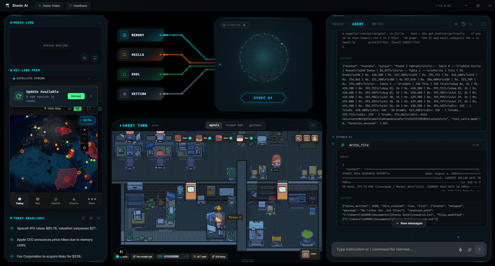The height and width of the screenshot is (266, 495).
Task: Collapse the map with Hide Map
Action: click(53, 109)
